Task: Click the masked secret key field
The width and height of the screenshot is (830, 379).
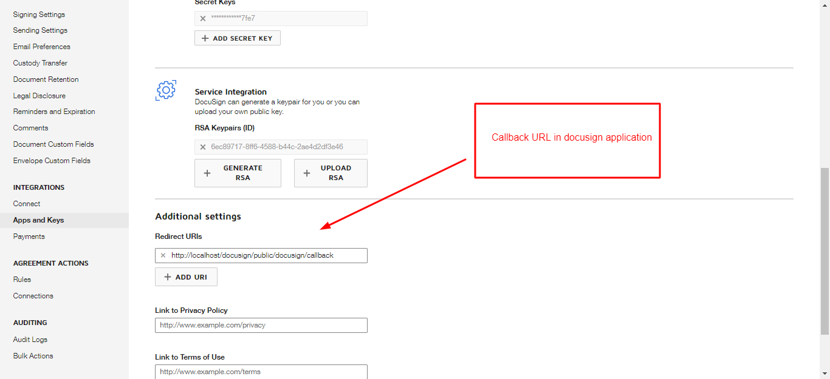Action: pyautogui.click(x=281, y=18)
